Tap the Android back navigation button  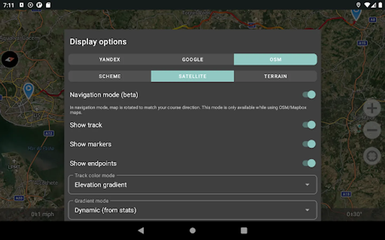coord(141,230)
